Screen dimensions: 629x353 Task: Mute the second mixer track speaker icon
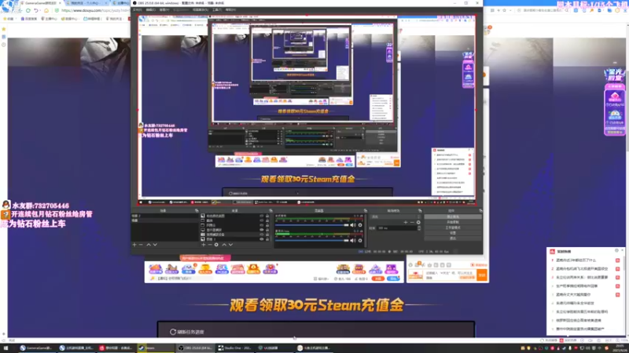point(353,241)
